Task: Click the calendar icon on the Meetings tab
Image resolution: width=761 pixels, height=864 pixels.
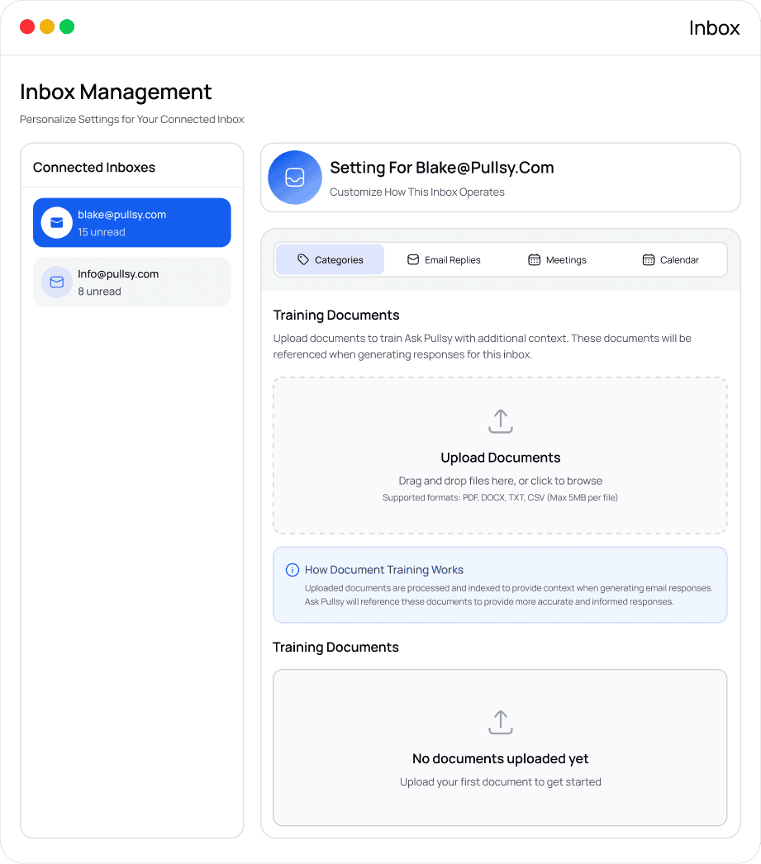Action: coord(534,259)
